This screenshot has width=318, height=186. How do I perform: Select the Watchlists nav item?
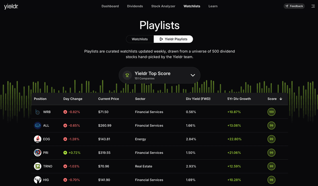(192, 6)
